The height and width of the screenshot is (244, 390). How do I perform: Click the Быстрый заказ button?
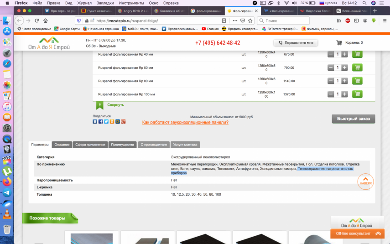click(x=354, y=119)
